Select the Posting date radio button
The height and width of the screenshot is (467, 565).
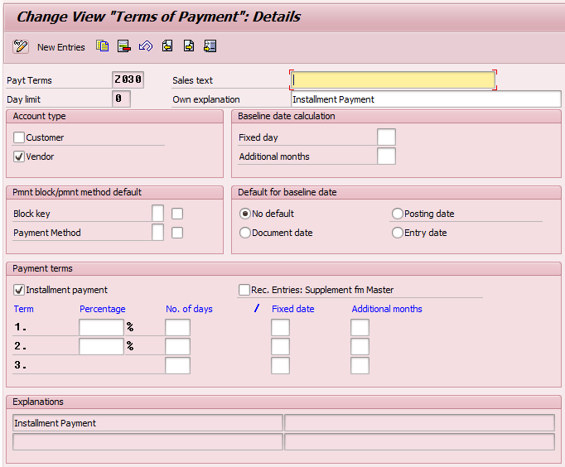pyautogui.click(x=398, y=214)
